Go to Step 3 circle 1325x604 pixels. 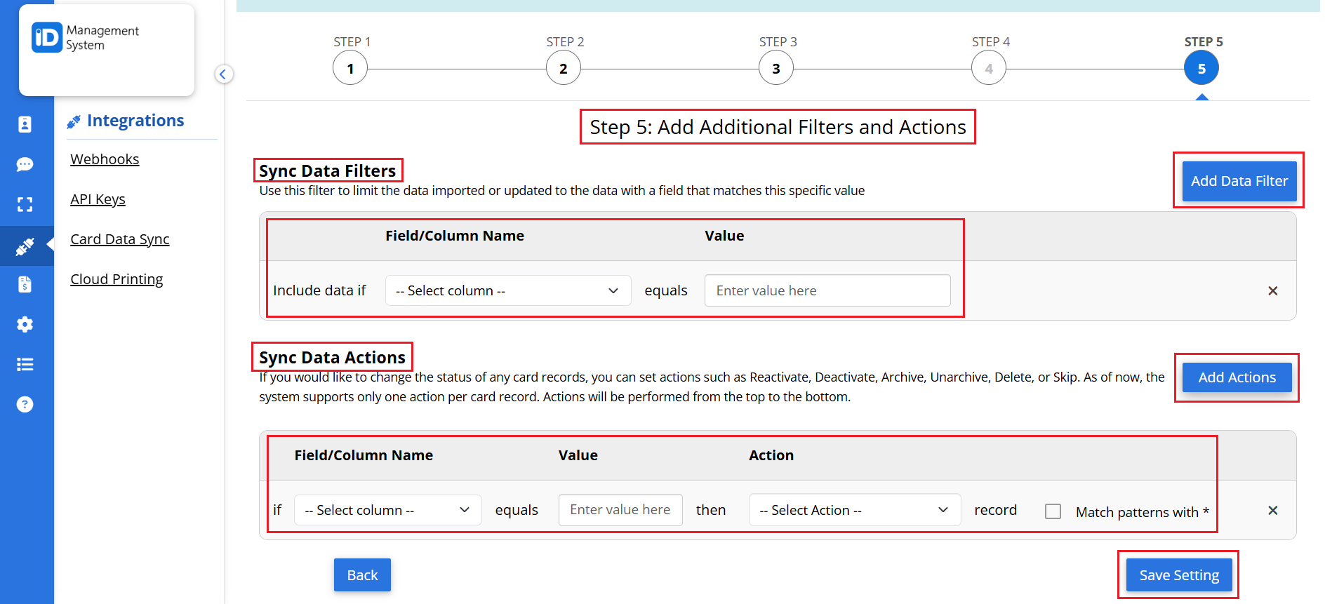pos(776,69)
